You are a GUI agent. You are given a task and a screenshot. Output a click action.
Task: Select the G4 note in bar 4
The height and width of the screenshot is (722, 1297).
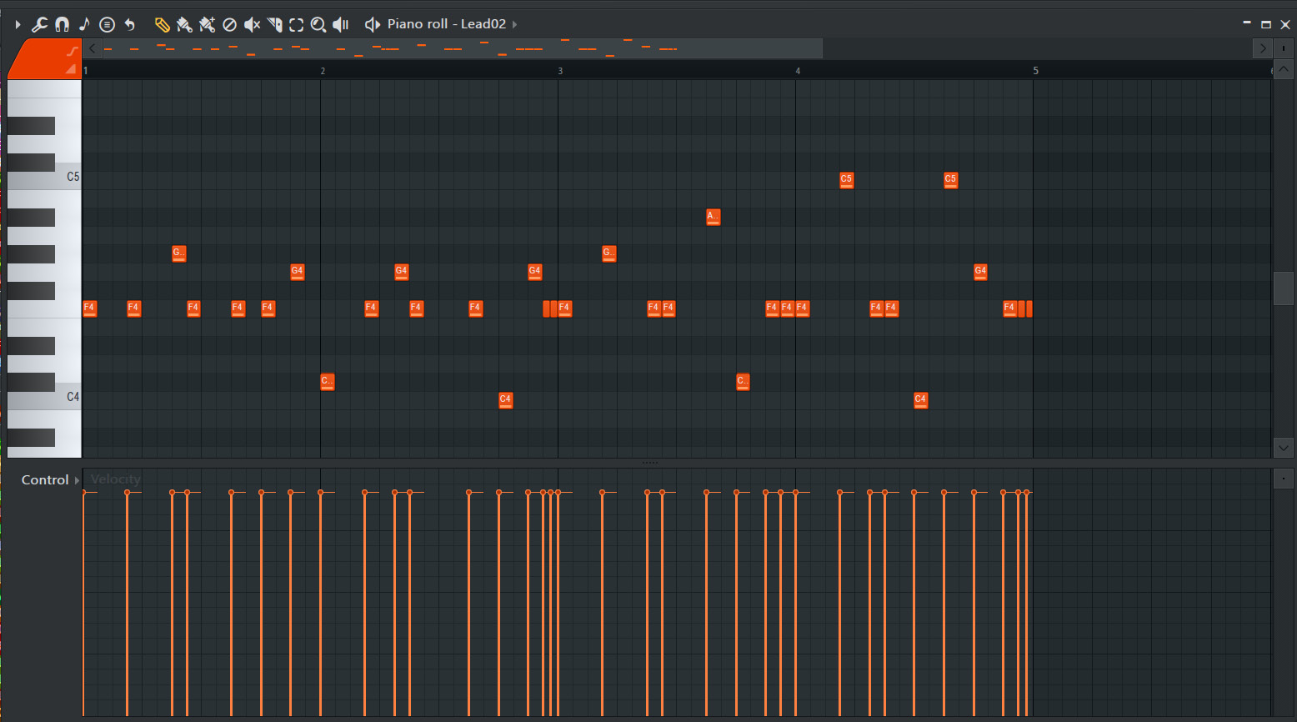pyautogui.click(x=980, y=272)
